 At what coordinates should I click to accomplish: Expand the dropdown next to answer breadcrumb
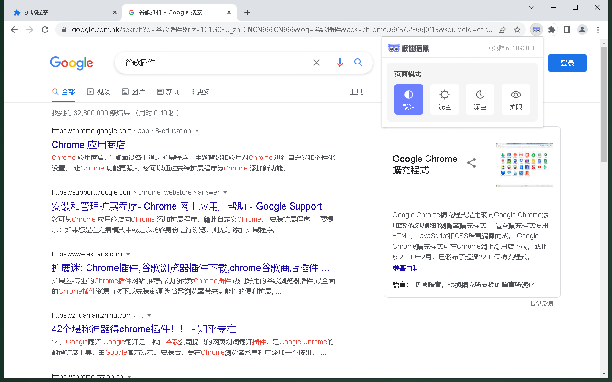[225, 192]
